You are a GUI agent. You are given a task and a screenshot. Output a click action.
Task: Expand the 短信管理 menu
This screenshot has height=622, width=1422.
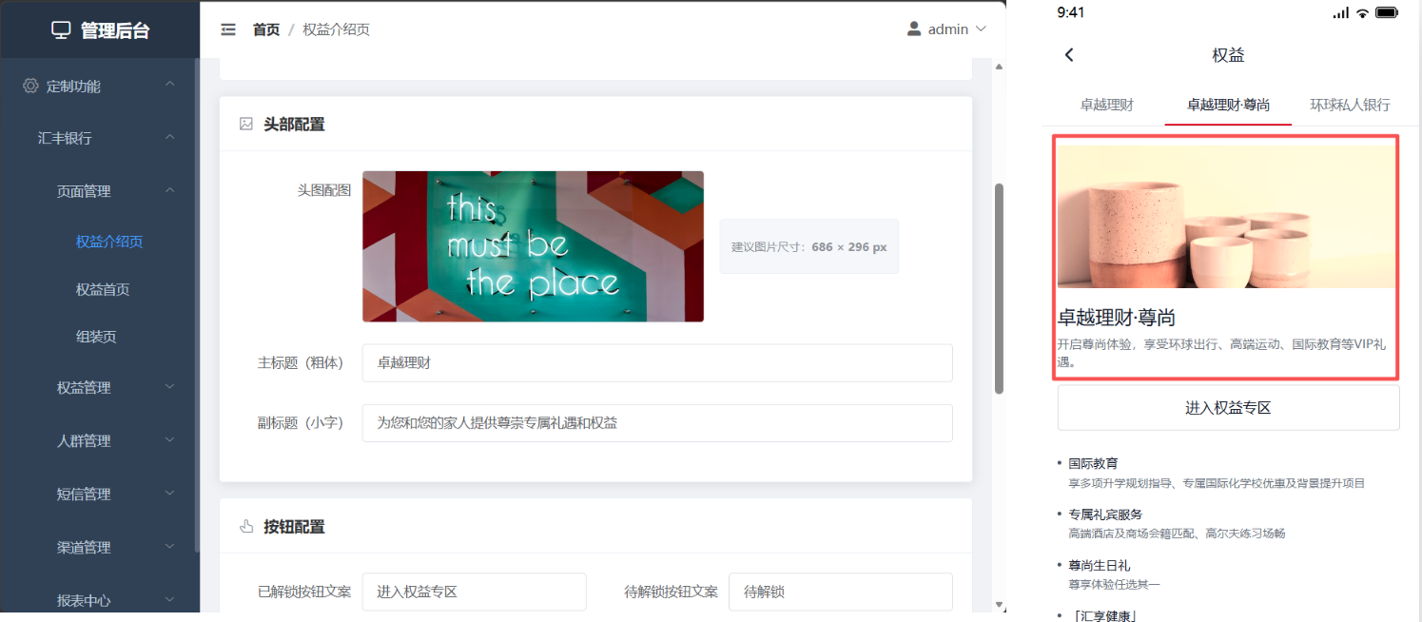click(x=100, y=494)
